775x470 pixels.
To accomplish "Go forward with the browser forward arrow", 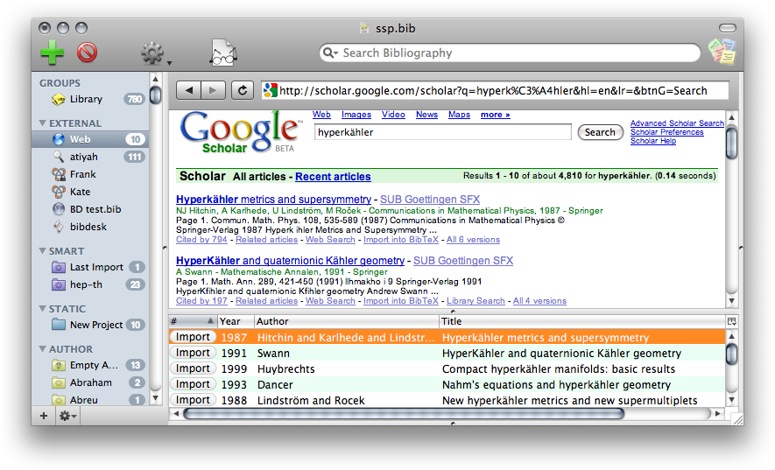I will pos(213,90).
